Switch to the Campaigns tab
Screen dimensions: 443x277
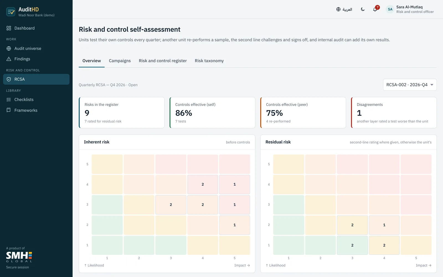click(120, 61)
